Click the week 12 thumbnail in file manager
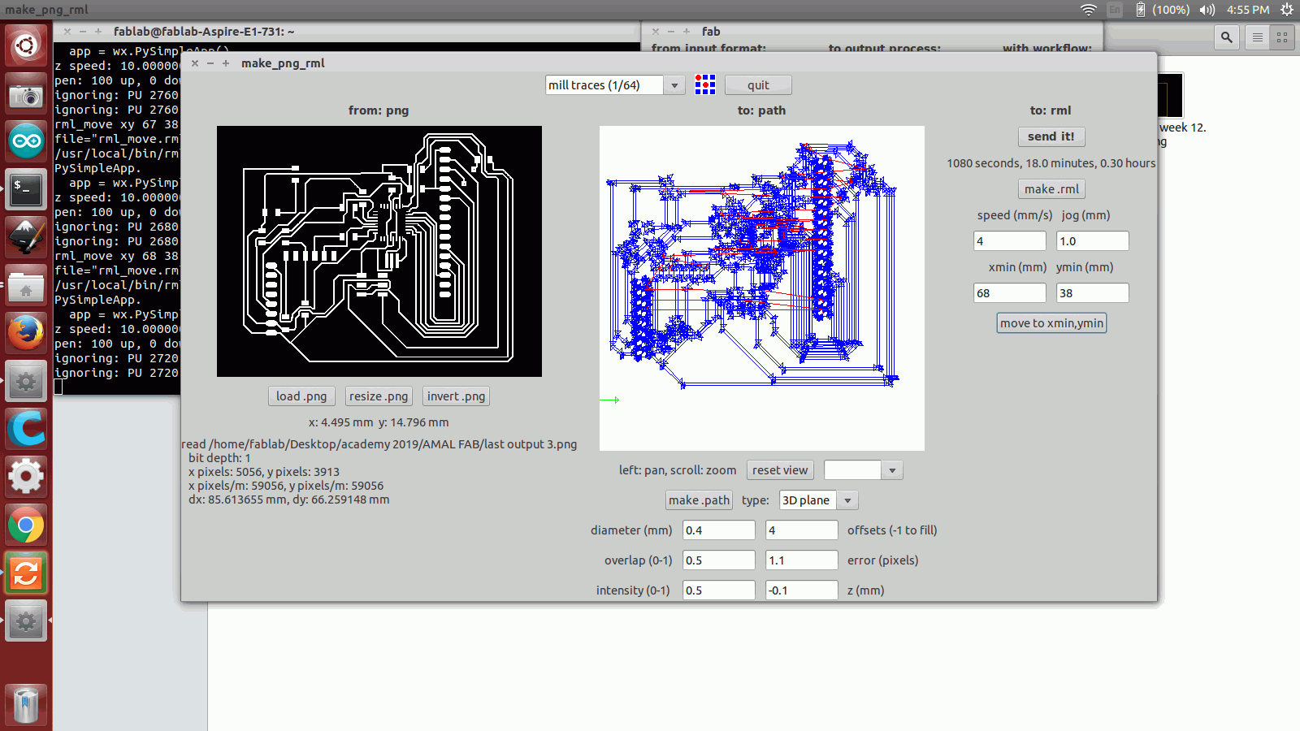The width and height of the screenshot is (1300, 731). point(1171,96)
